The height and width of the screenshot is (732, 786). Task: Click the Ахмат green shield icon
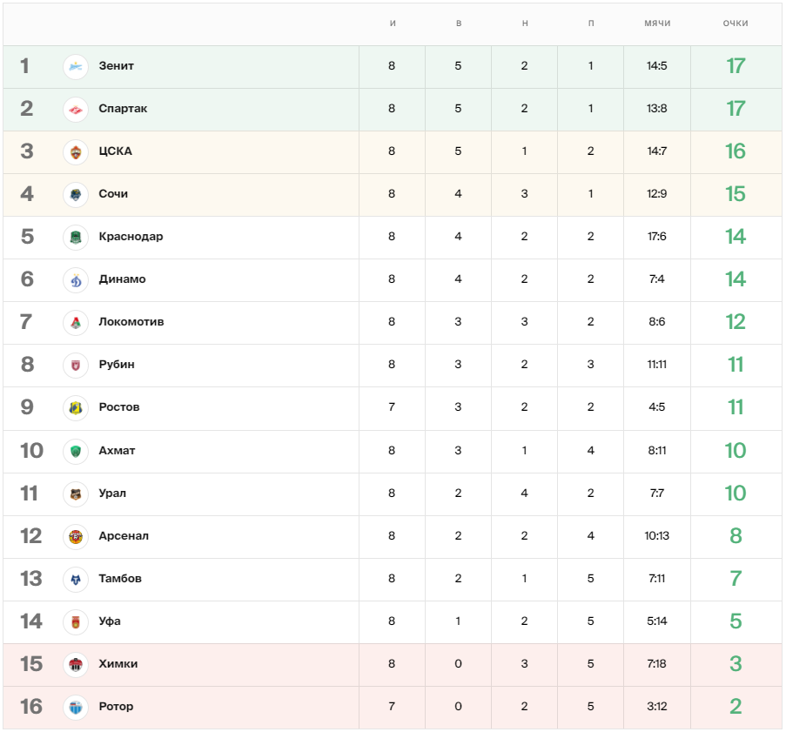coord(76,451)
